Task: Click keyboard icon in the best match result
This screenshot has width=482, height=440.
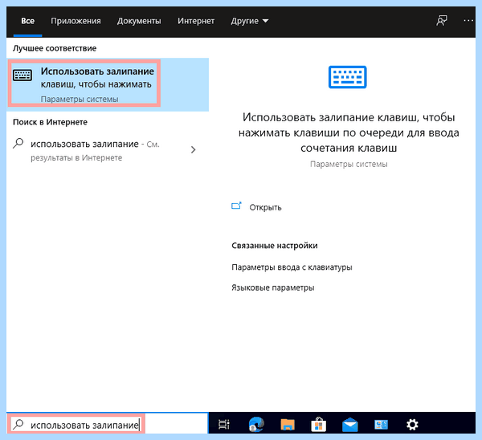Action: pos(22,75)
